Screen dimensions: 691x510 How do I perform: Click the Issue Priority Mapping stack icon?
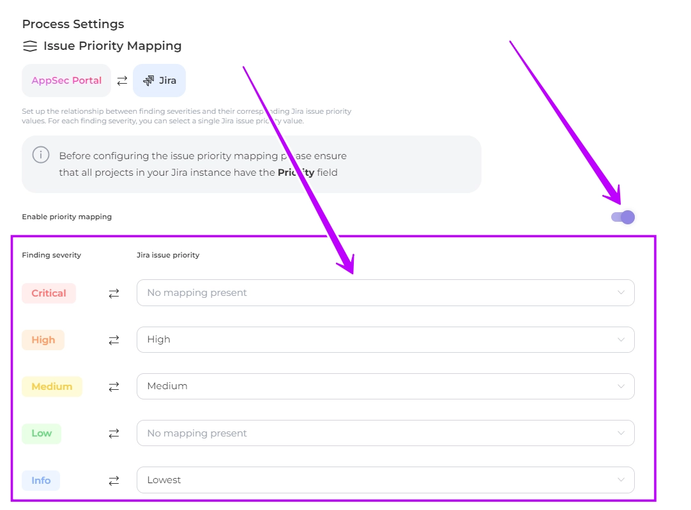29,46
